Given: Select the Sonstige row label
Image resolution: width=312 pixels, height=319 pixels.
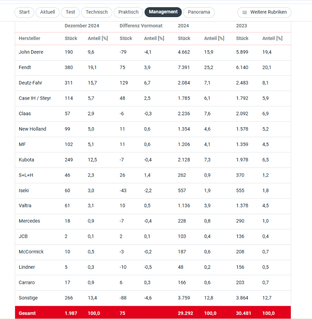Looking at the screenshot, I should tap(28, 298).
